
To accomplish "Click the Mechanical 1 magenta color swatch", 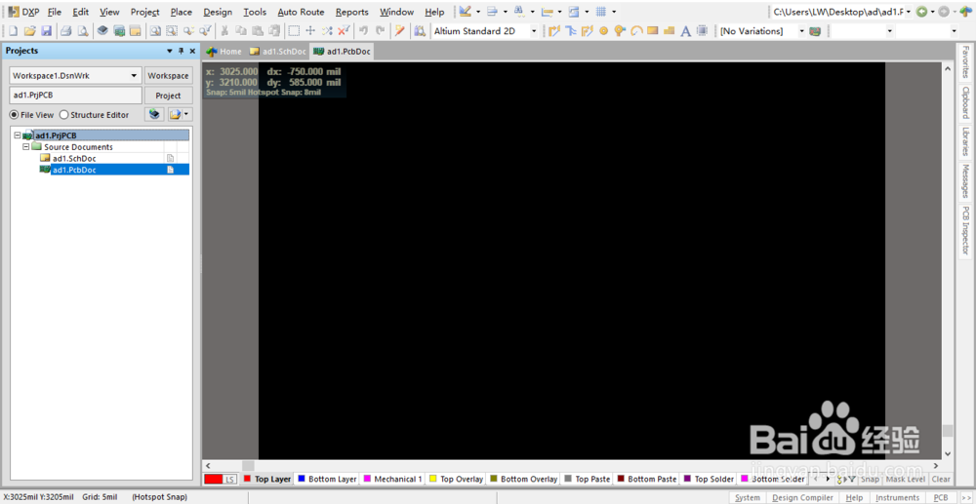I will click(x=367, y=480).
